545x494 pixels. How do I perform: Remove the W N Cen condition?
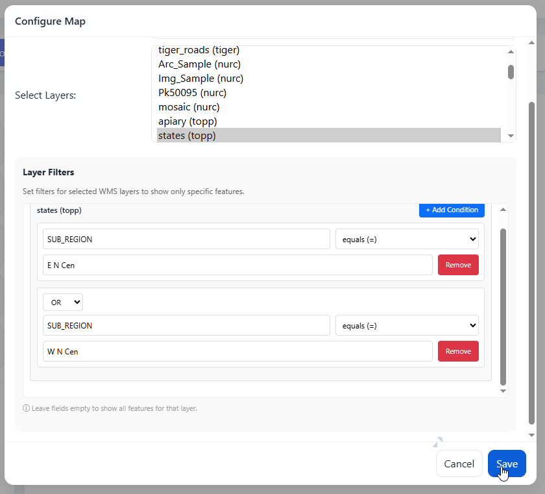458,351
